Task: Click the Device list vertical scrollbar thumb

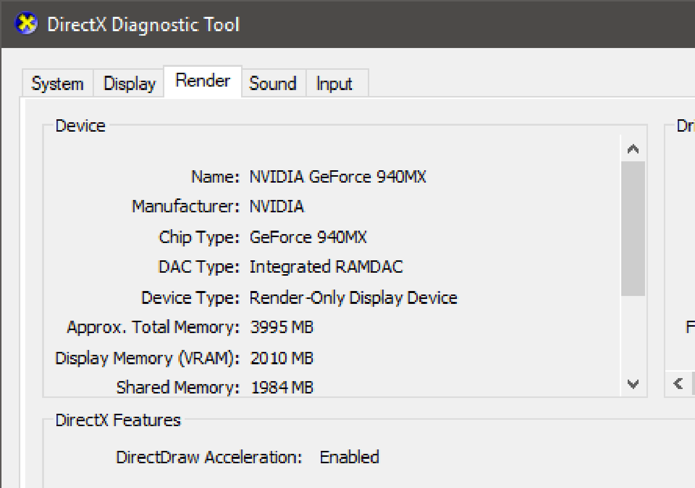Action: tap(633, 228)
